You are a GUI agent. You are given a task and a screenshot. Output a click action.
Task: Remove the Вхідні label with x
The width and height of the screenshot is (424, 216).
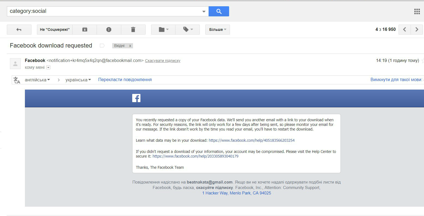pos(130,46)
